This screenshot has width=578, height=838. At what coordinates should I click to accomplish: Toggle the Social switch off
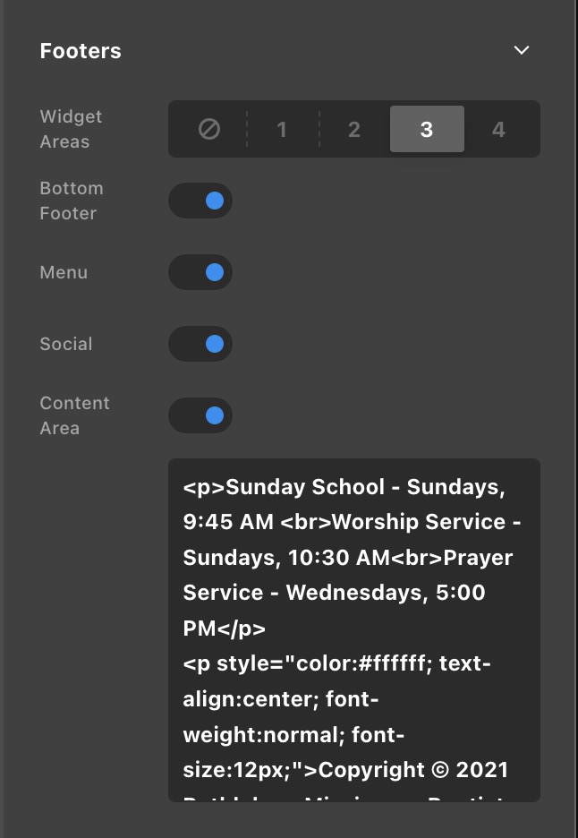click(200, 344)
